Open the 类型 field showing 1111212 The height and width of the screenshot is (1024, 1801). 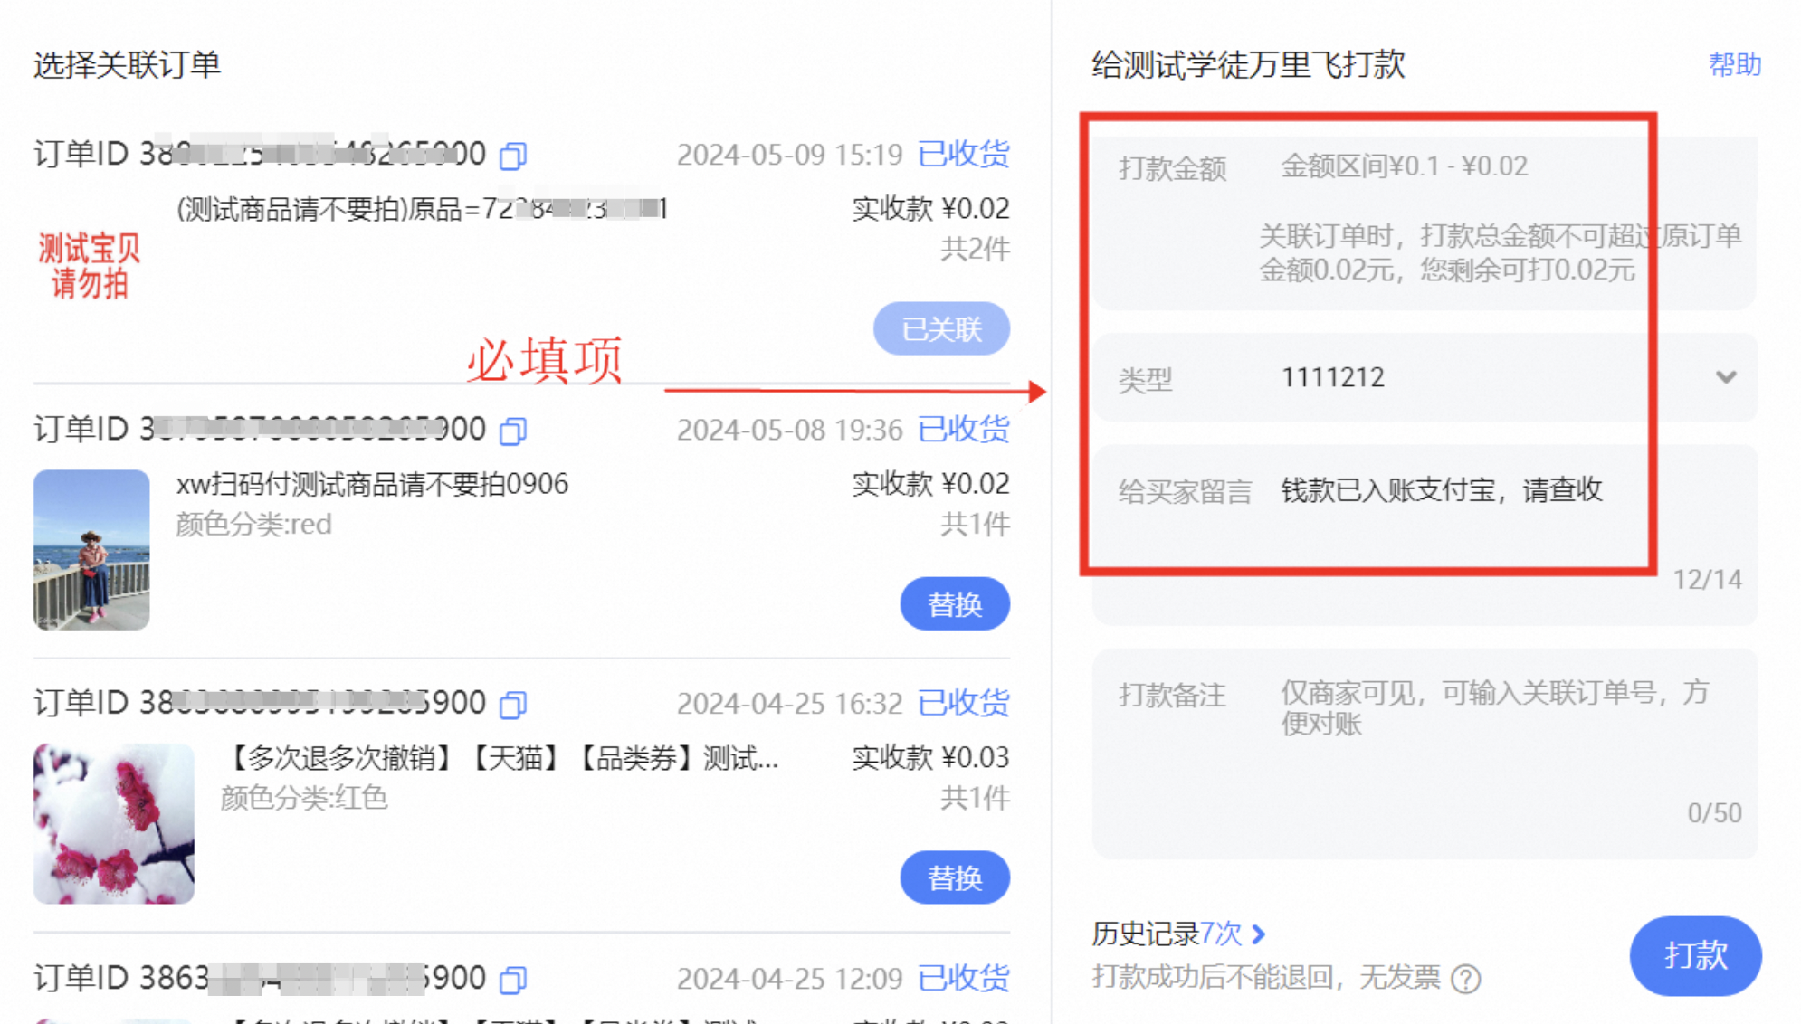pyautogui.click(x=1425, y=377)
